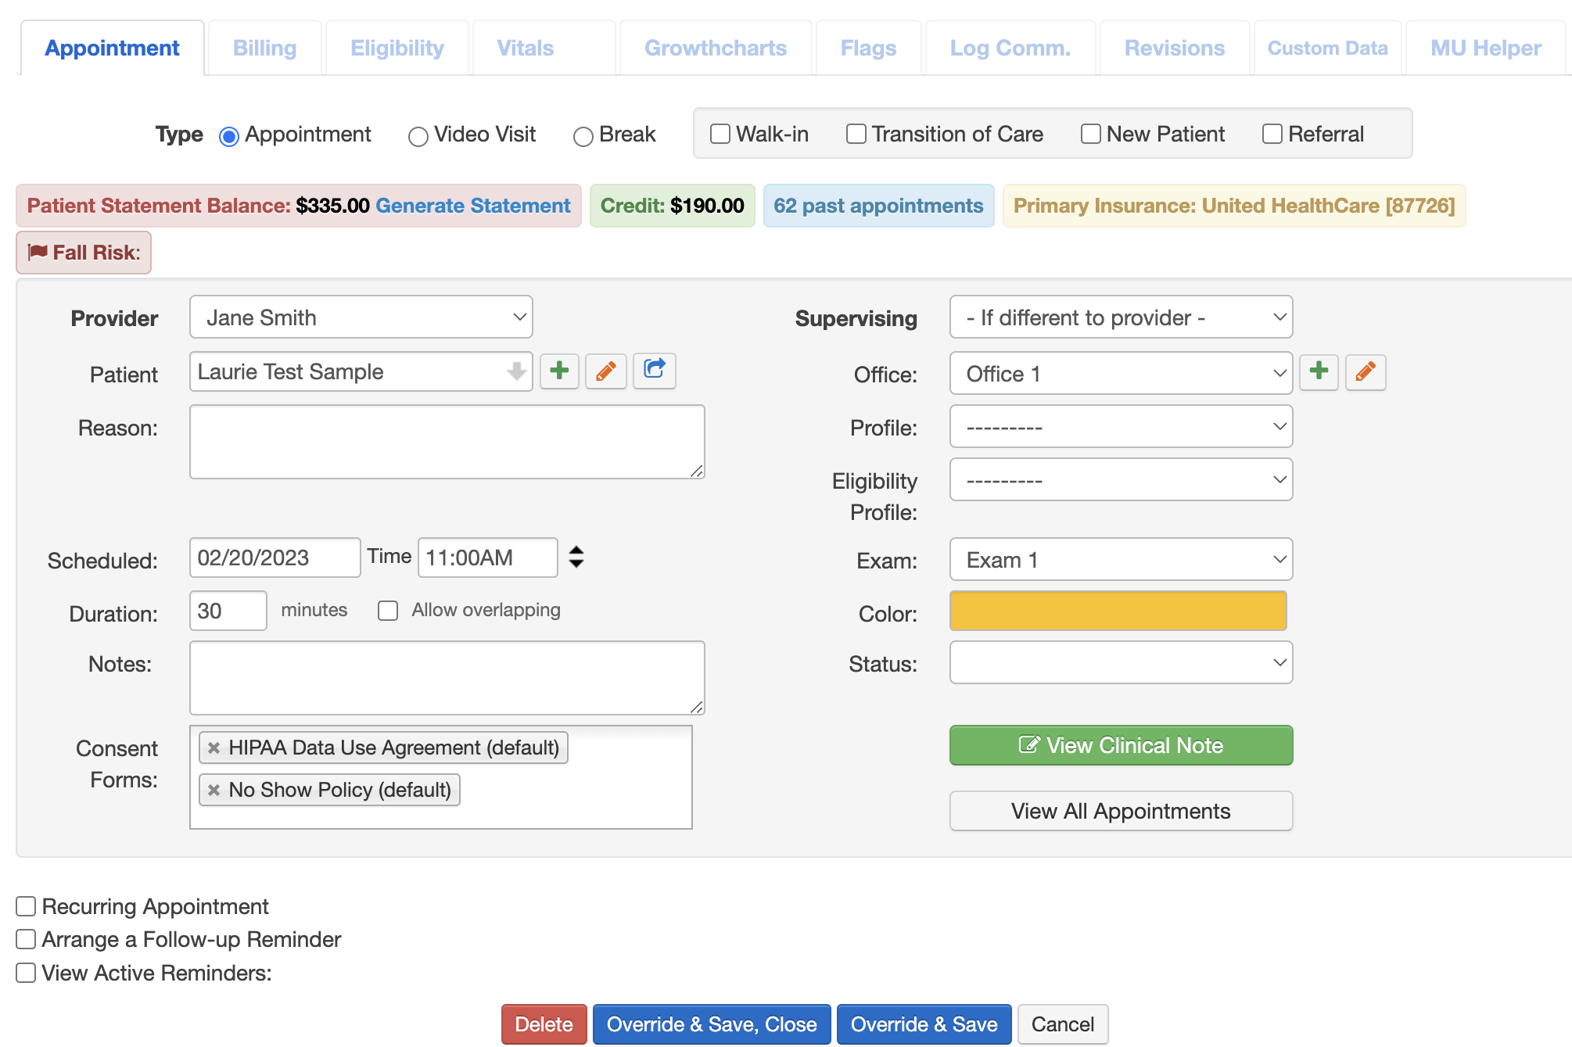This screenshot has width=1572, height=1047.
Task: Open the Custom Data tab
Action: coord(1328,48)
